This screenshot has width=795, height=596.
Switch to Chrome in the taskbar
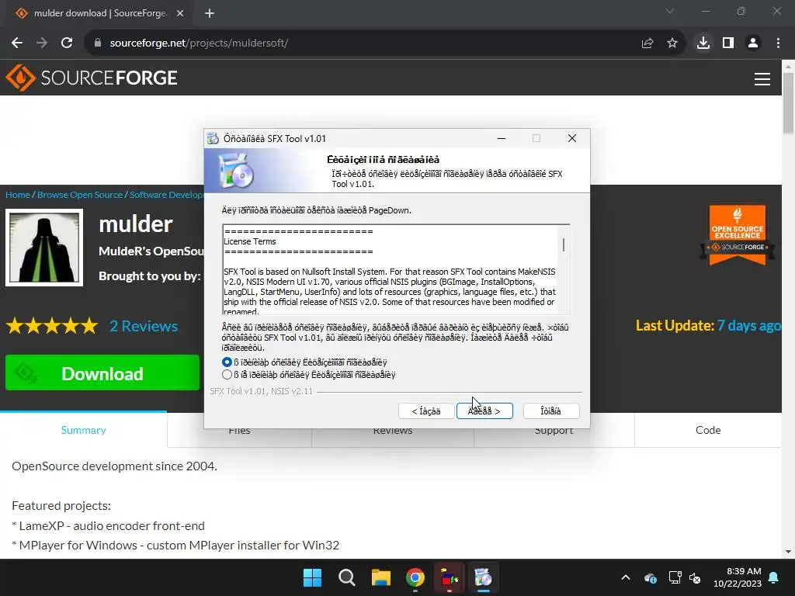point(415,577)
